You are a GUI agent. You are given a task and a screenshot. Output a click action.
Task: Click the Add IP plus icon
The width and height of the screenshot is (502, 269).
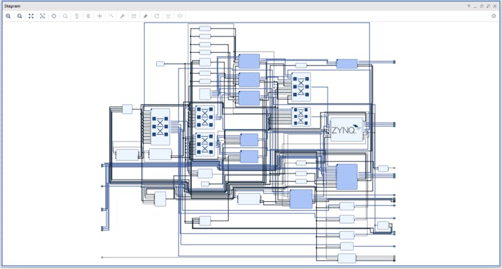pos(100,16)
